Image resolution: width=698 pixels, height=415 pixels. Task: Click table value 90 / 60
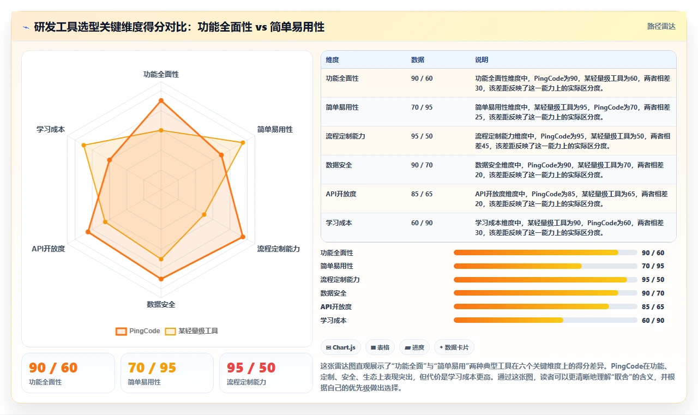pos(422,79)
